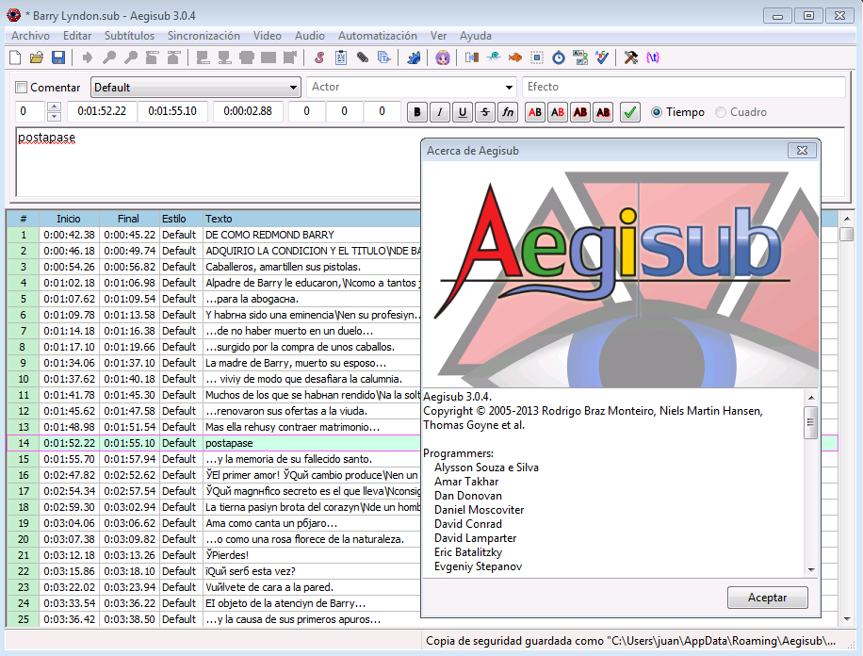Apply italics with the I button
The width and height of the screenshot is (863, 656).
(440, 112)
